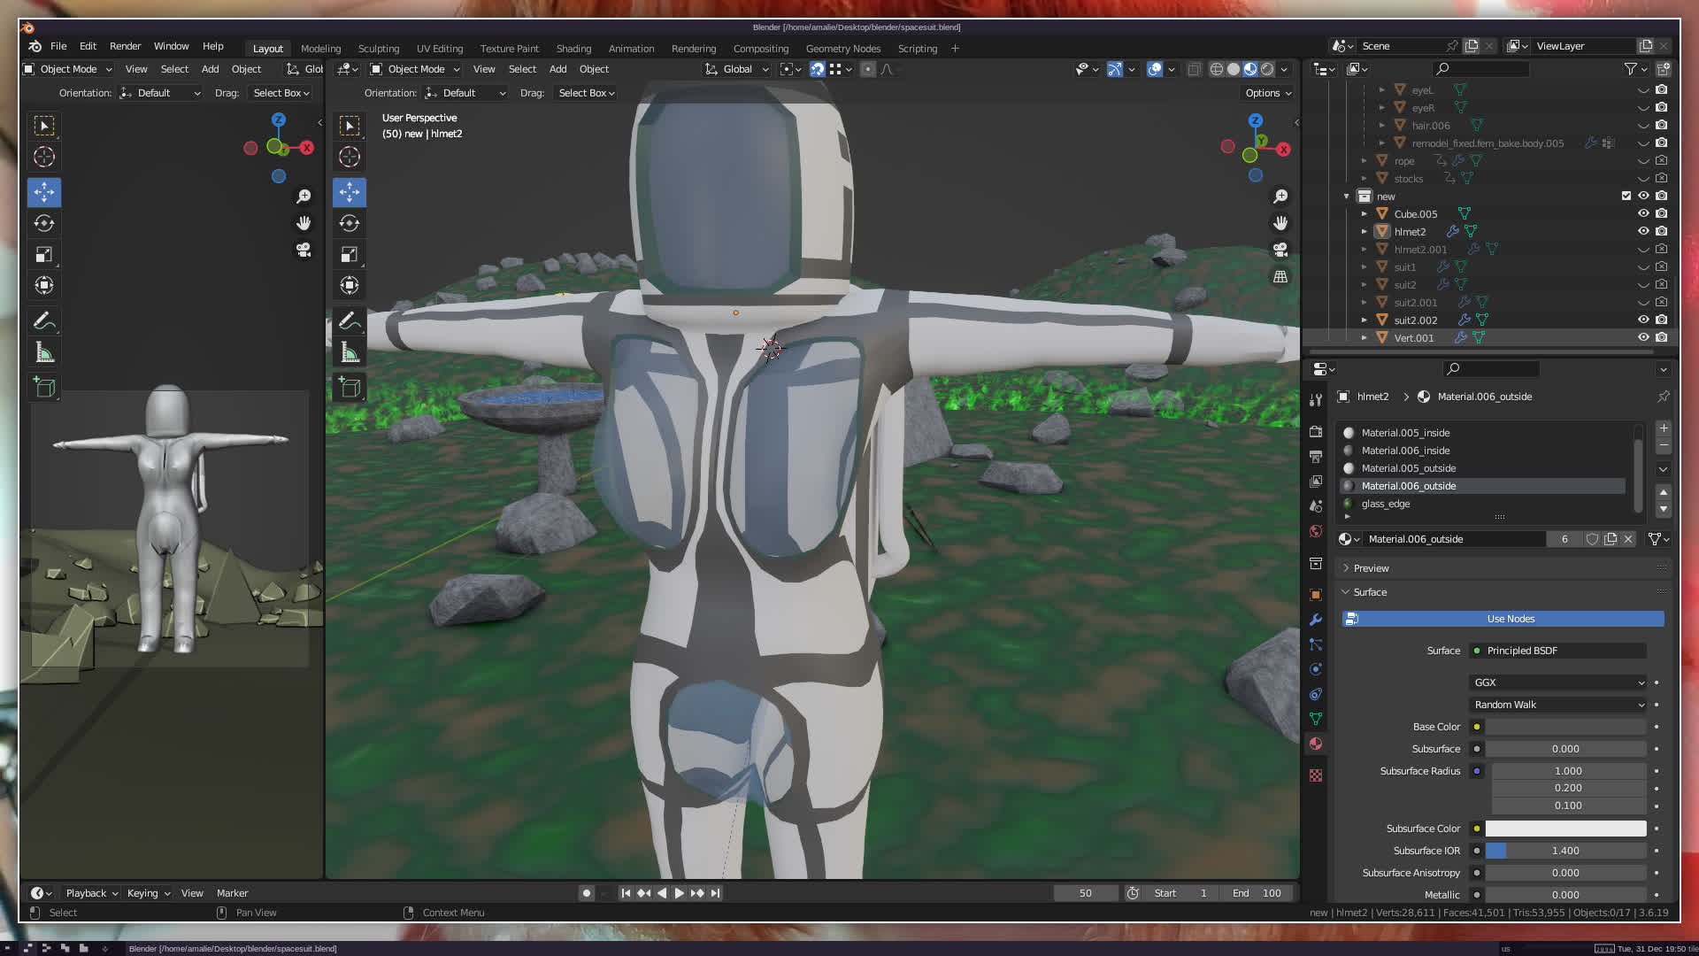Click the Use Nodes button
Screen dimensions: 1699x956
tap(1510, 619)
